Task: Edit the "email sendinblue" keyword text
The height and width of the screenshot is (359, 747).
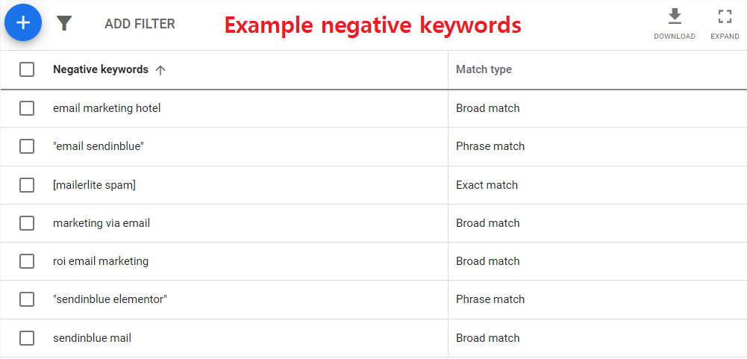Action: [99, 146]
